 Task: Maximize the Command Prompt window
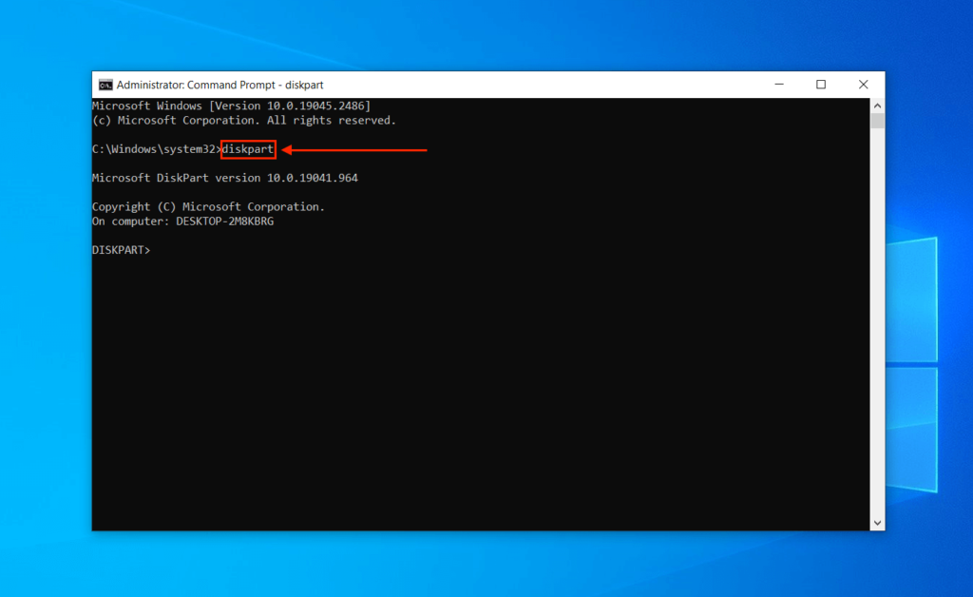click(821, 85)
